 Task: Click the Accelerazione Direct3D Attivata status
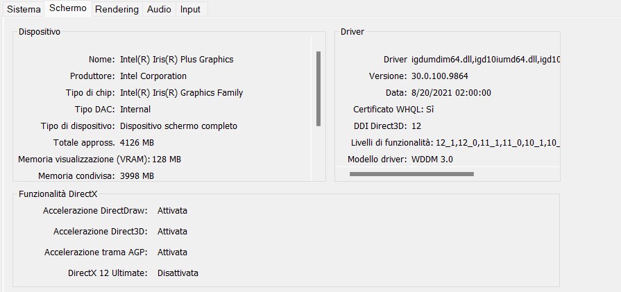click(x=172, y=232)
